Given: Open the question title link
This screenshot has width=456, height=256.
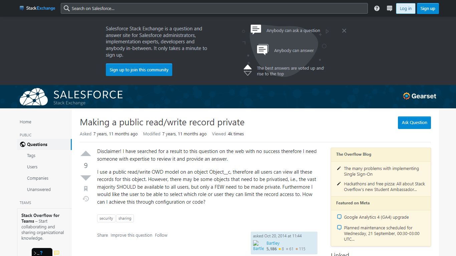Looking at the screenshot, I should tap(162, 122).
